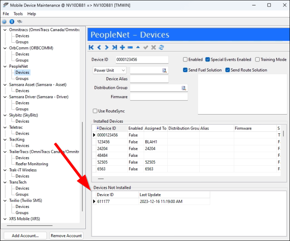Enable the Use RouteSync checkbox
Screen dimensions: 290x241
pyautogui.click(x=95, y=111)
